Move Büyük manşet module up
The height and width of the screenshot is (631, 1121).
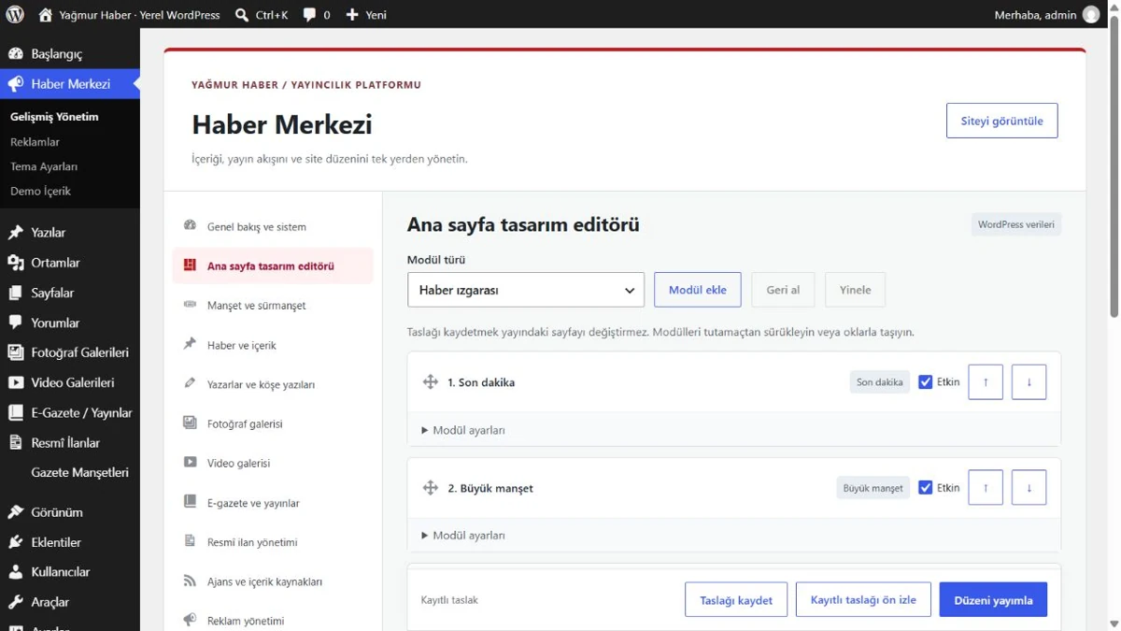point(986,487)
